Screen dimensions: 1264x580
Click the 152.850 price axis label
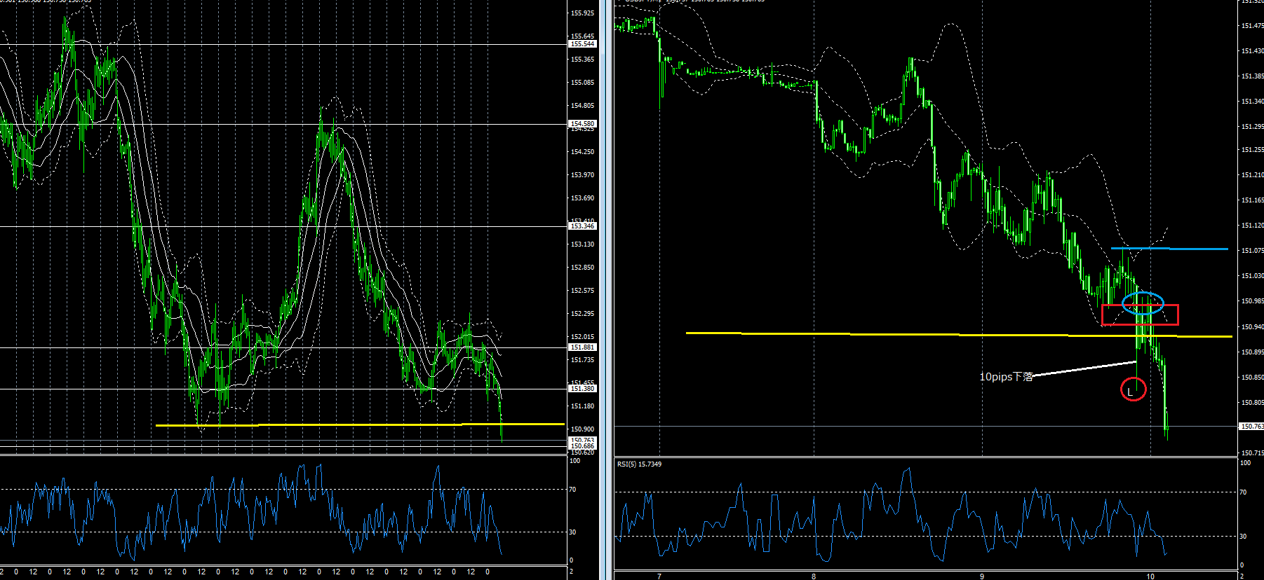click(582, 267)
